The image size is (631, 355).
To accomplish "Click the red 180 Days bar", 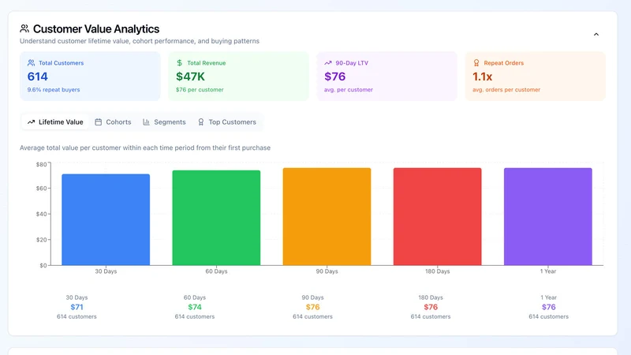I will (438, 216).
